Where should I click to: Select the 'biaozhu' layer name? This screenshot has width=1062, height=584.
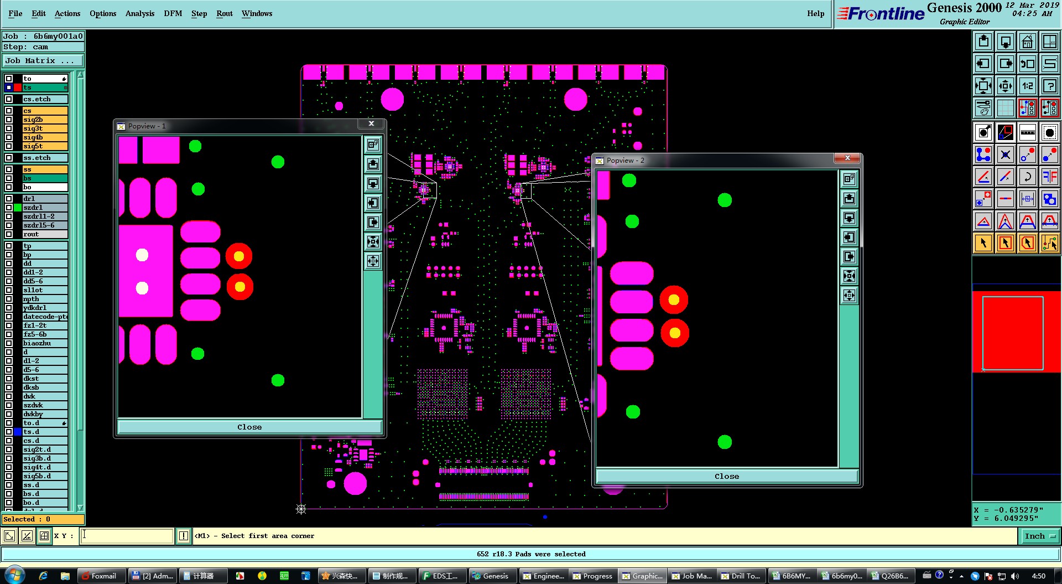(x=45, y=343)
